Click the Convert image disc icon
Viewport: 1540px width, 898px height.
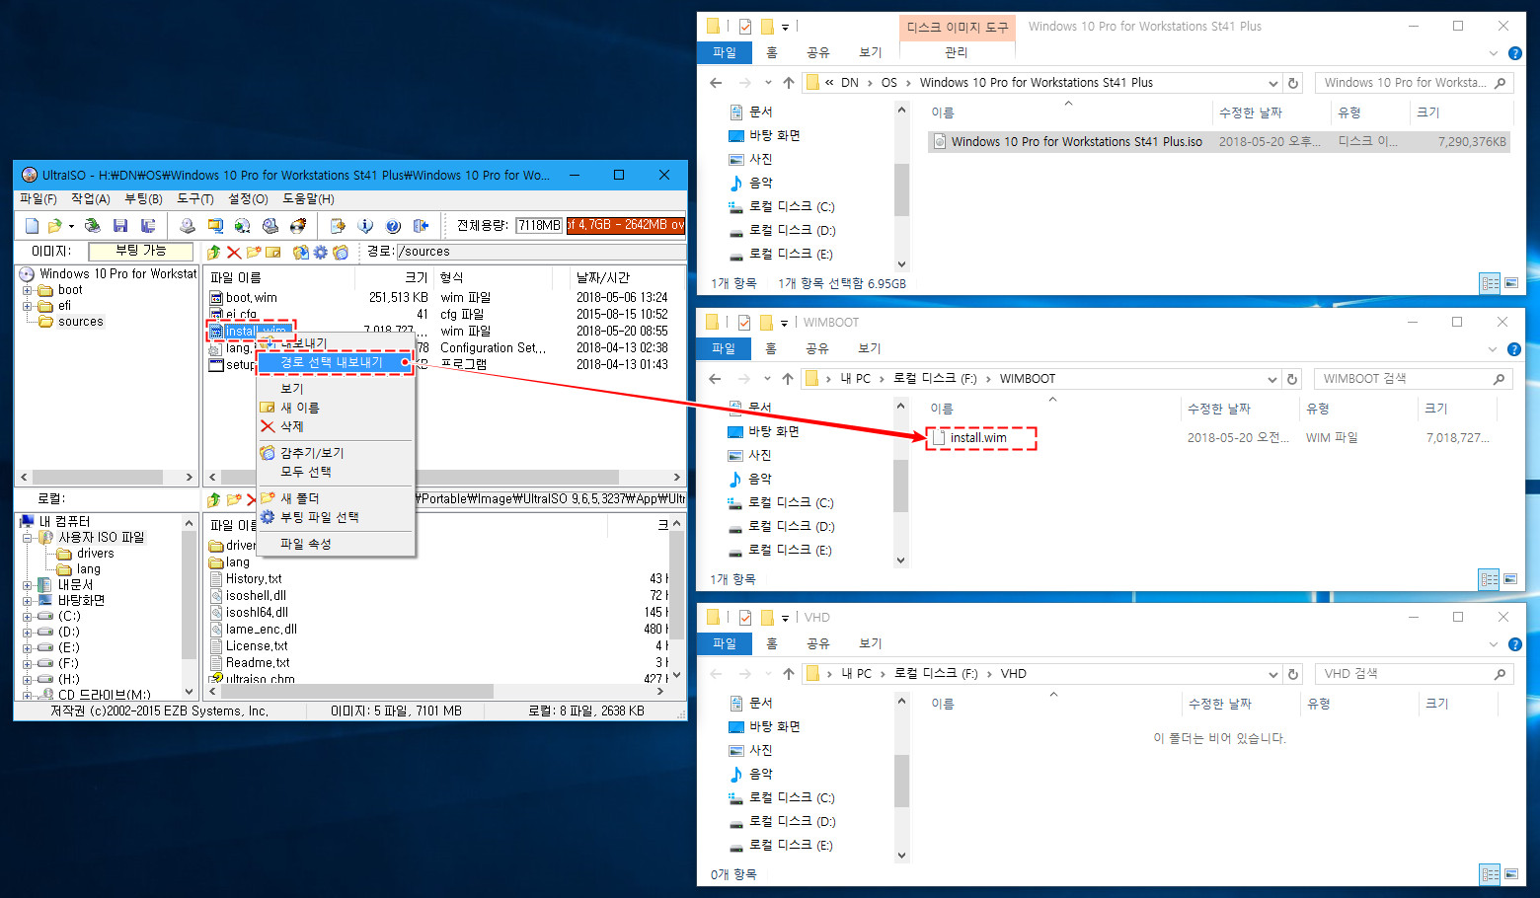(242, 226)
